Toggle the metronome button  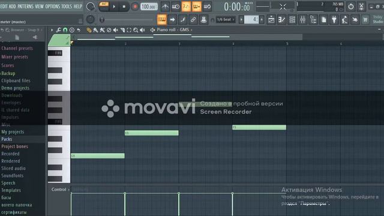click(x=165, y=7)
